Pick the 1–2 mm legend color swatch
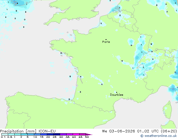 point(18,134)
